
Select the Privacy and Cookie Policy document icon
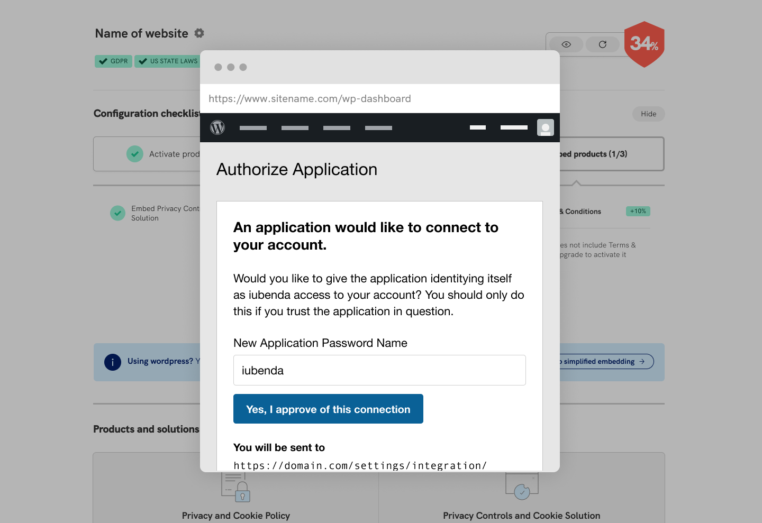coord(236,487)
